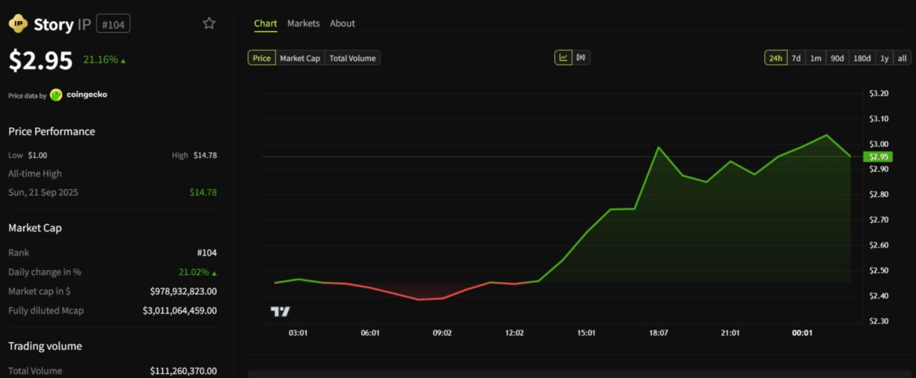Toggle chart to Total Volume data
This screenshot has width=916, height=378.
[352, 58]
